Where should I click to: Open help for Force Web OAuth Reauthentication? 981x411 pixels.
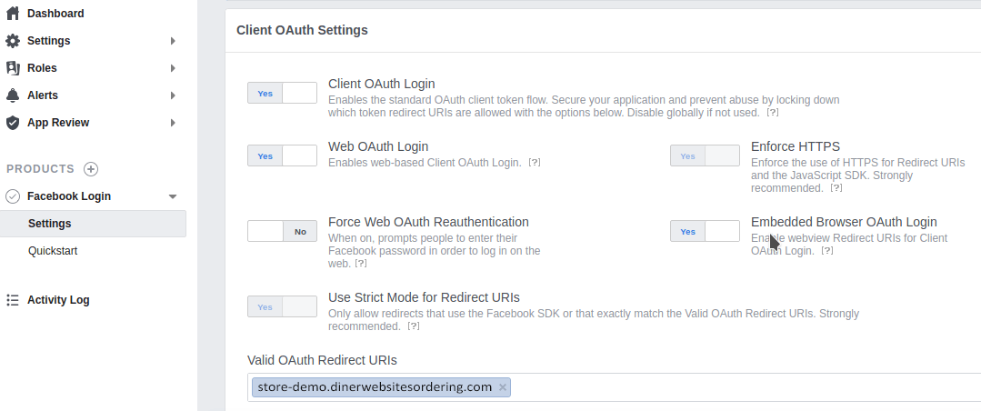click(360, 264)
